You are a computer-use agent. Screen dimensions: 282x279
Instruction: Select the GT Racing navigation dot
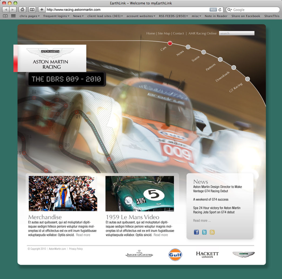click(x=248, y=79)
